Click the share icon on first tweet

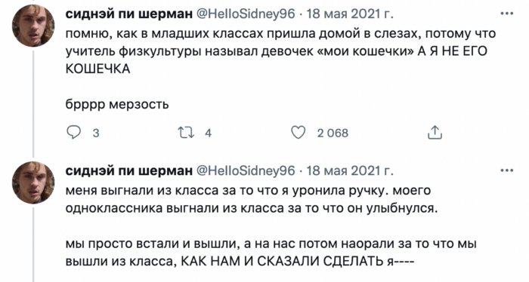pos(435,132)
